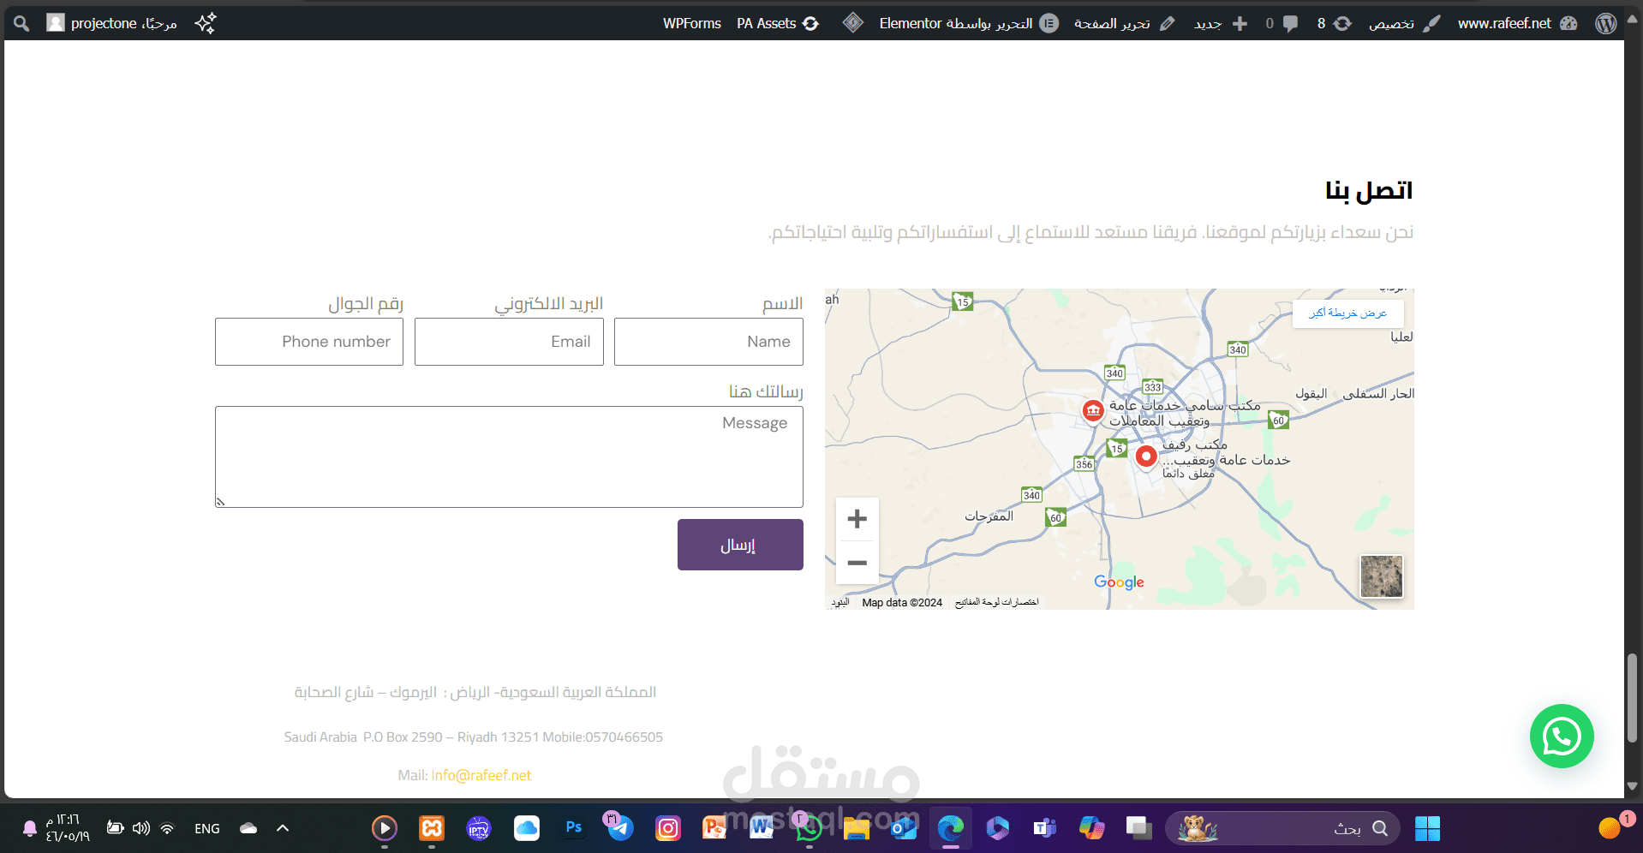
Task: Click the scrollbar down arrow
Action: click(1632, 786)
